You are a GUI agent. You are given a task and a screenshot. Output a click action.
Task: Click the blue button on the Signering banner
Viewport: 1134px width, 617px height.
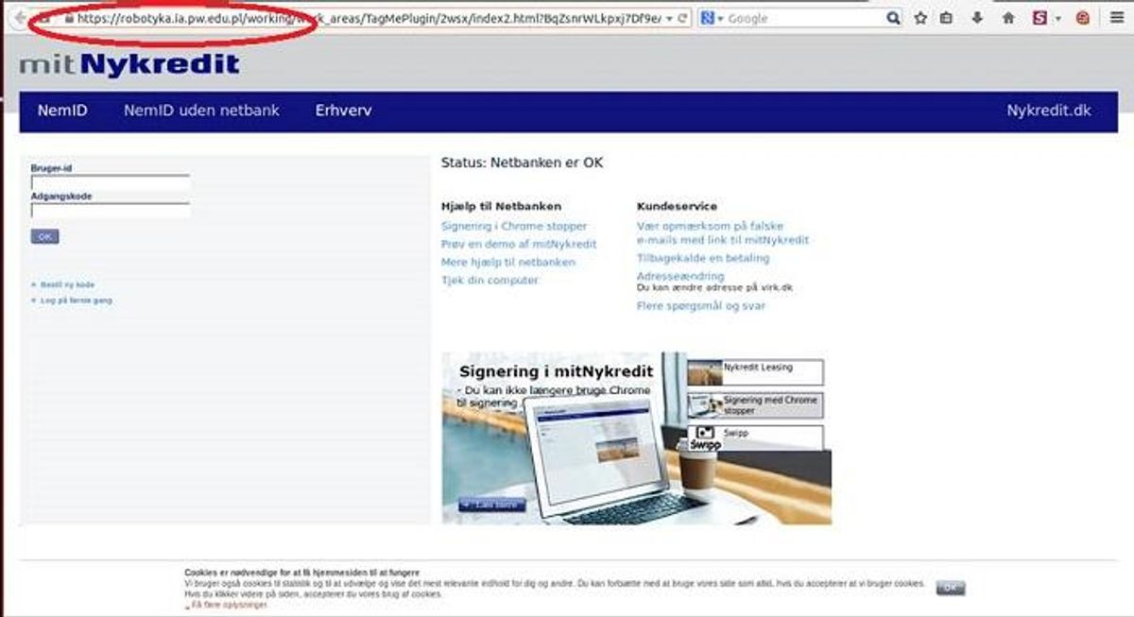[x=491, y=505]
